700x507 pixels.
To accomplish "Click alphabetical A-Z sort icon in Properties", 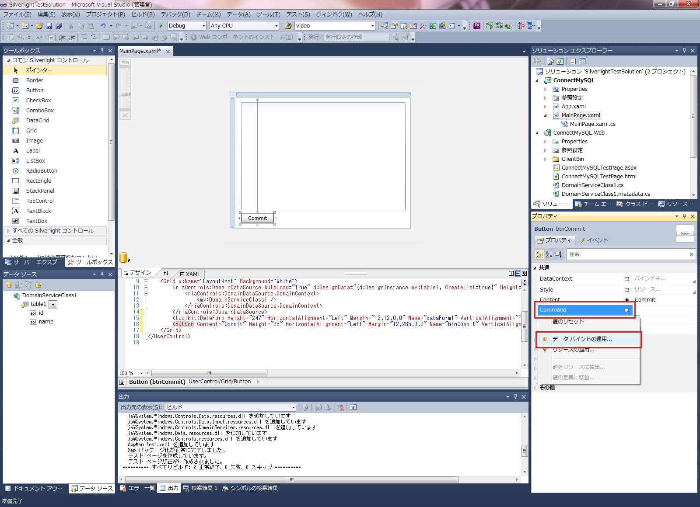I will 549,254.
